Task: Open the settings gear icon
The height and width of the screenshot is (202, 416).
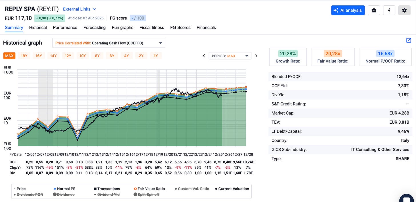Action: 404,10
